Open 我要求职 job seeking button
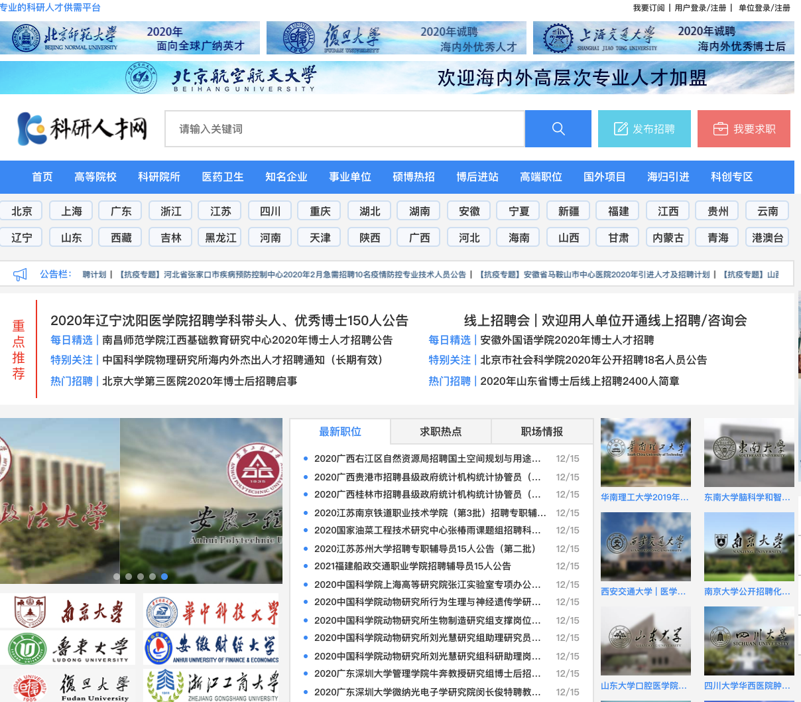Viewport: 801px width, 702px height. 744,129
